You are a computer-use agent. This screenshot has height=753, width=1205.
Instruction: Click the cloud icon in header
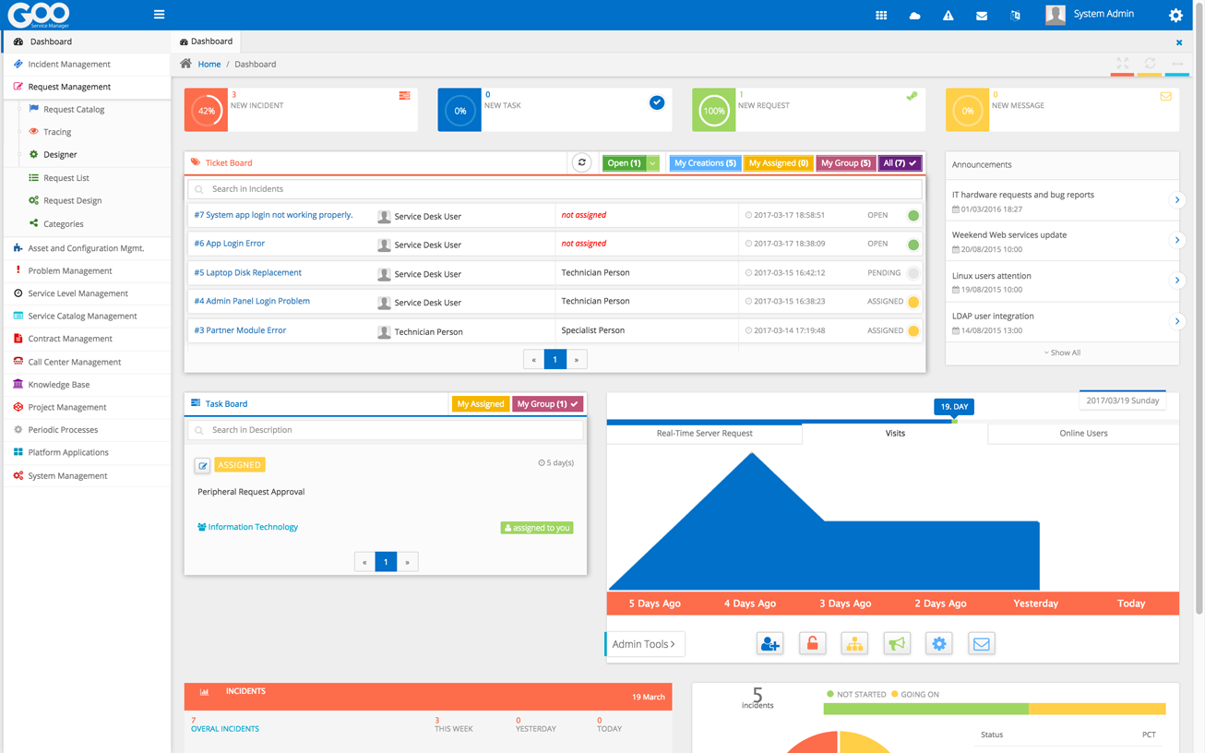coord(914,16)
